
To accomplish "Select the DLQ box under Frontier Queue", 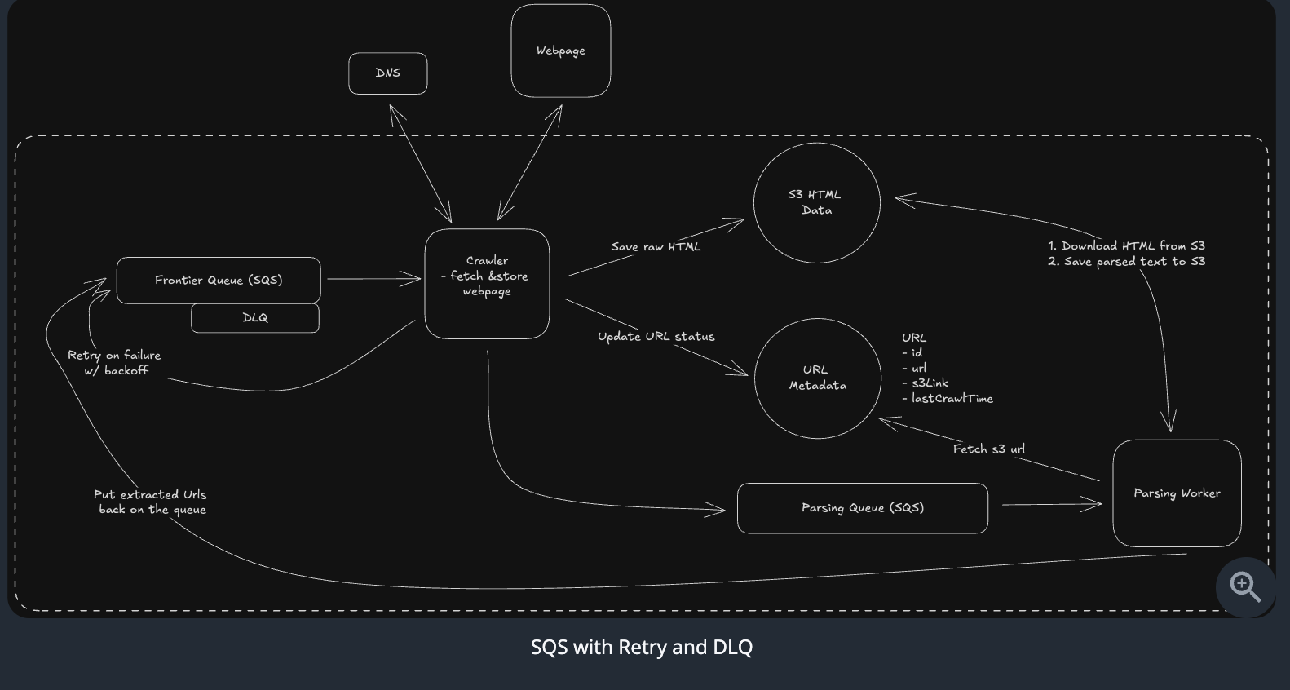I will [x=255, y=318].
